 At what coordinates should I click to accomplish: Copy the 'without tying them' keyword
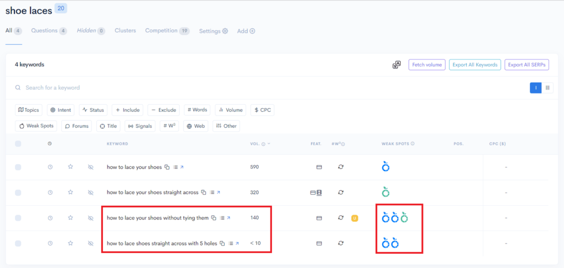(214, 218)
